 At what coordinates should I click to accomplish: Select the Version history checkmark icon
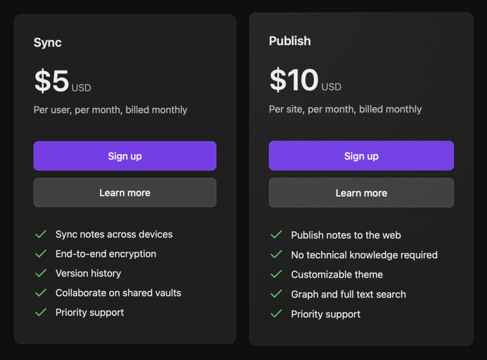tap(41, 273)
